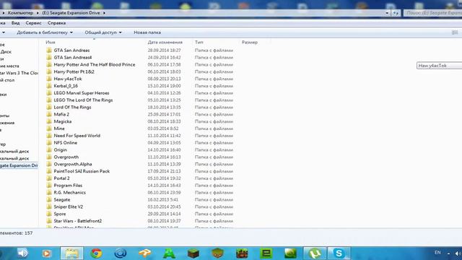
Task: Select the 'PaintTool SAI Russian Pack' folder
Action: point(82,171)
